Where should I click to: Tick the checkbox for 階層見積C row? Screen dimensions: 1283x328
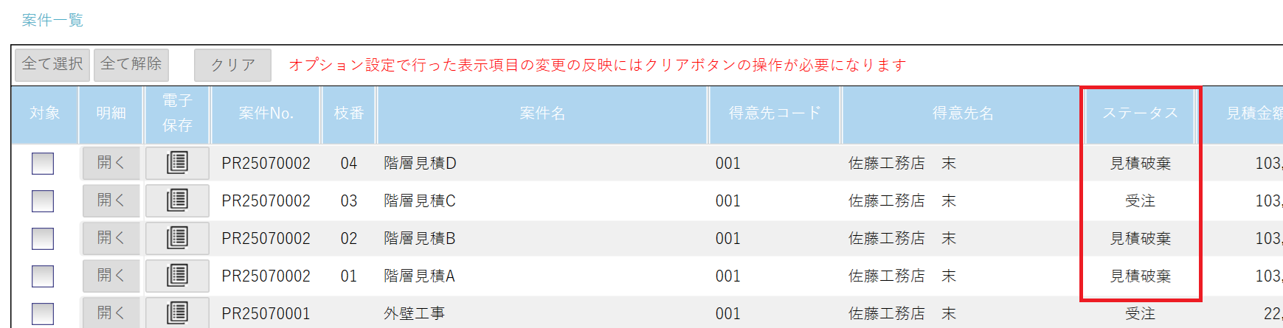[43, 200]
